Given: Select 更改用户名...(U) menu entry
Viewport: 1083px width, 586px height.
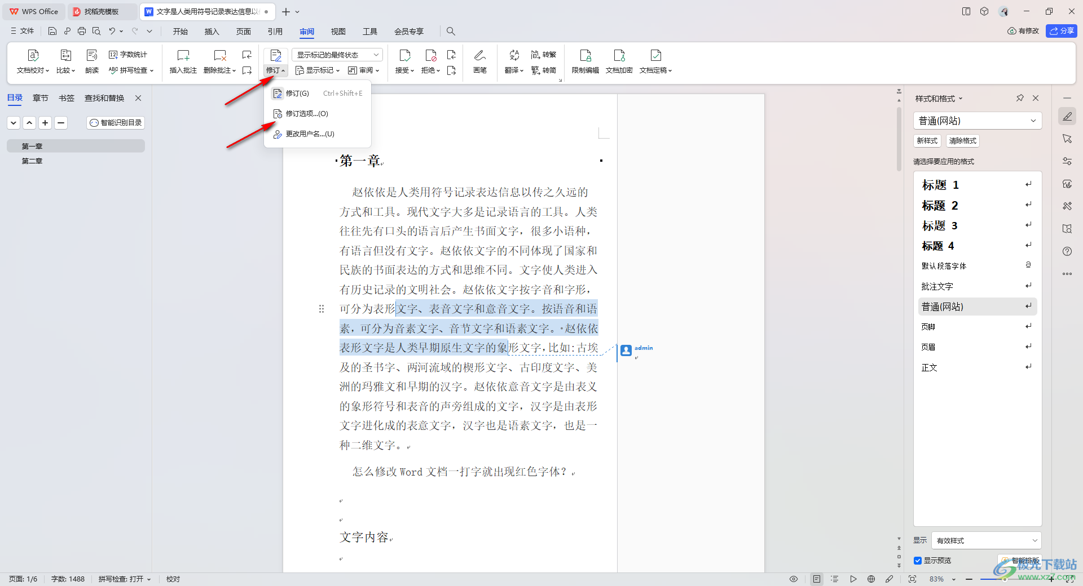Looking at the screenshot, I should point(318,134).
